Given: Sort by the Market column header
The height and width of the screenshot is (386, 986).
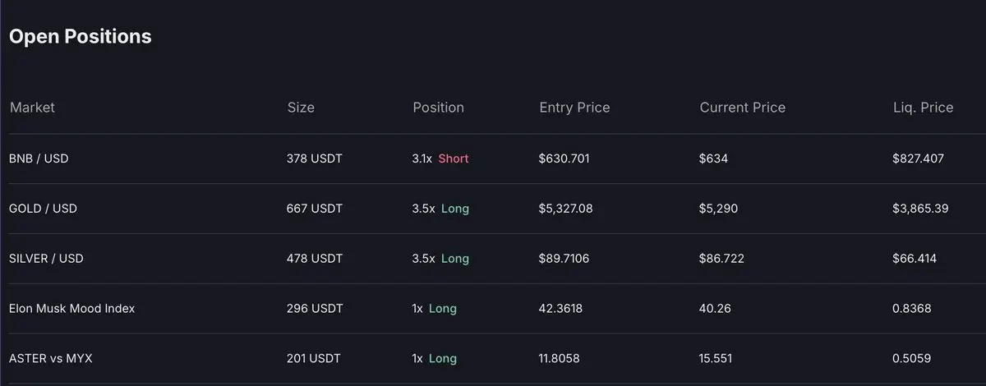Looking at the screenshot, I should 32,108.
